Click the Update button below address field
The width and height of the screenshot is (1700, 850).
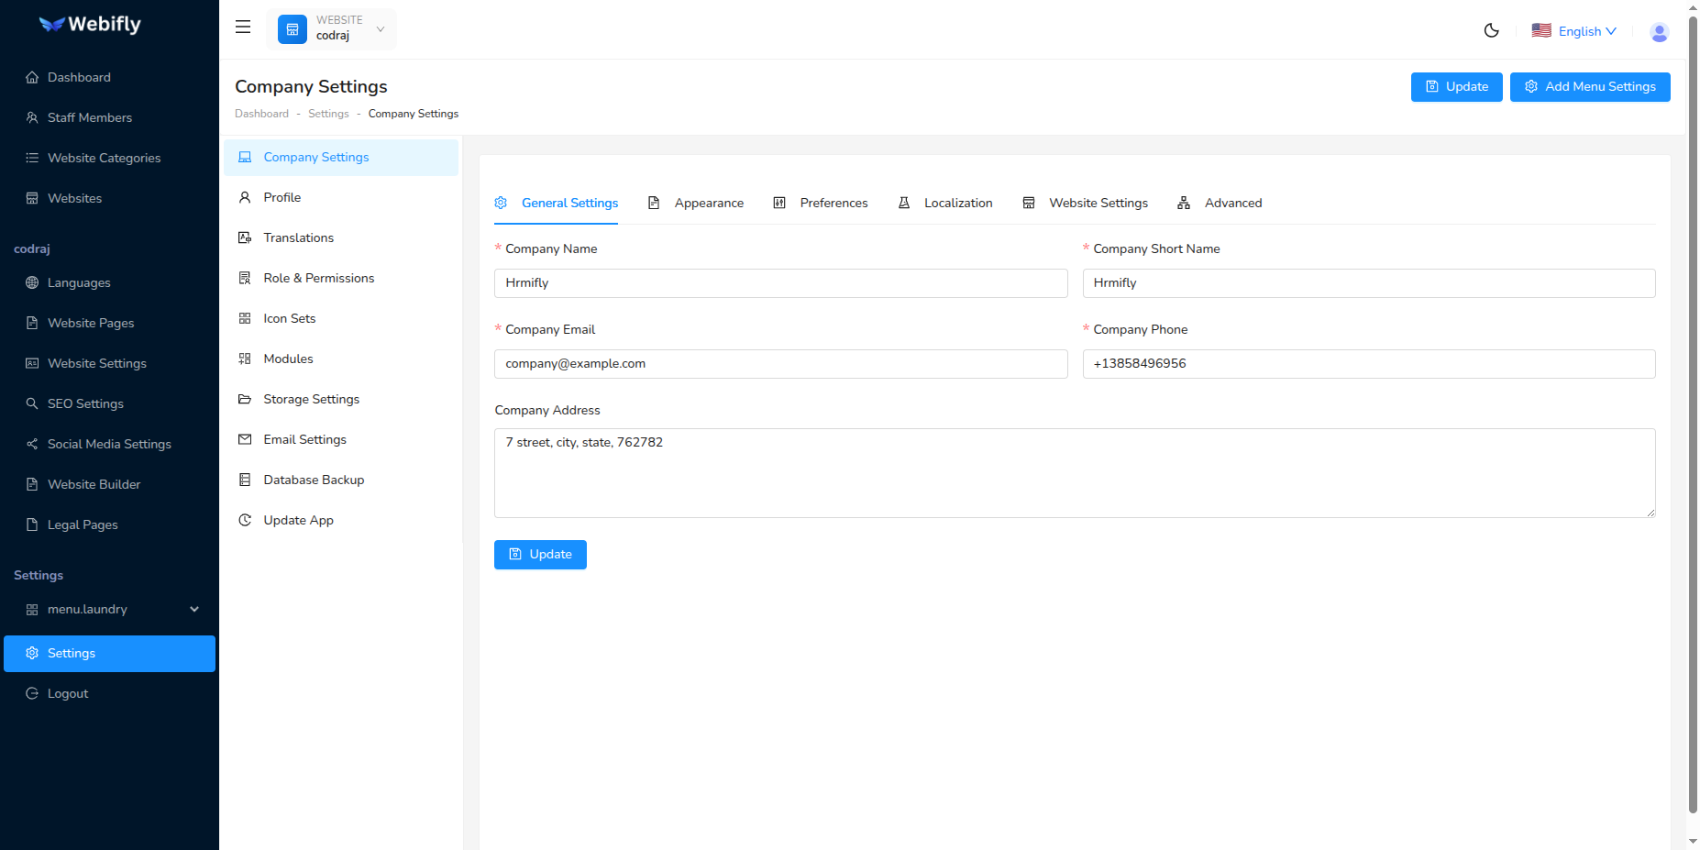pos(540,555)
